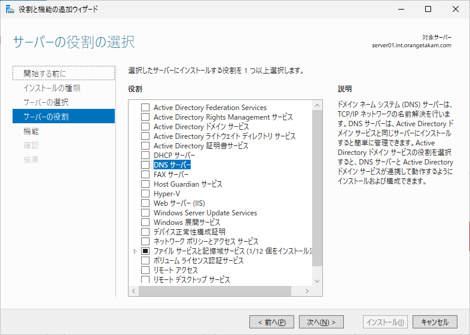Check Web サーバー (IIS) checkbox
Viewport: 470px width, 335px height.
tap(145, 203)
